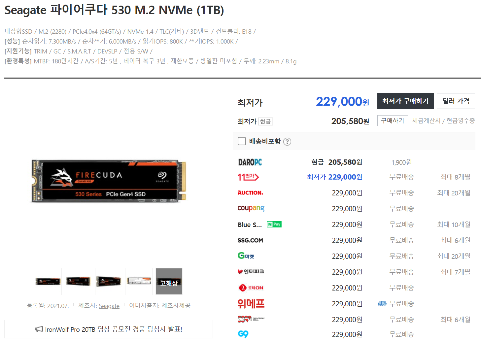This screenshot has width=481, height=341.
Task: Open the 롯데ON seller logo
Action: [x=251, y=288]
